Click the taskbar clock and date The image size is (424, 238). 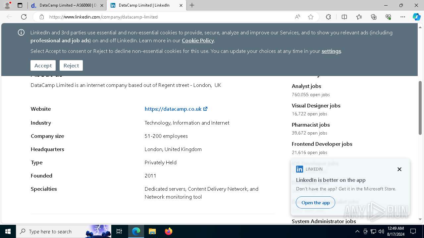point(395,231)
